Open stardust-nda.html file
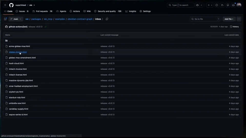The height and width of the screenshot is (138, 246). point(17,97)
